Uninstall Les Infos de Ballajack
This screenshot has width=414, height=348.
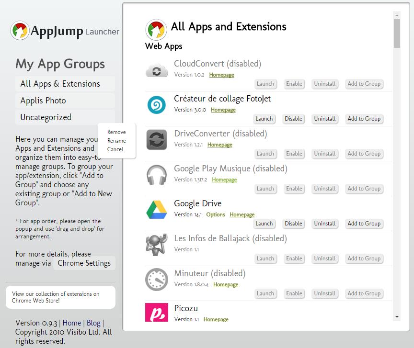point(325,258)
